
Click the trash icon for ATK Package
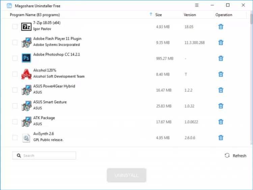tap(221, 122)
